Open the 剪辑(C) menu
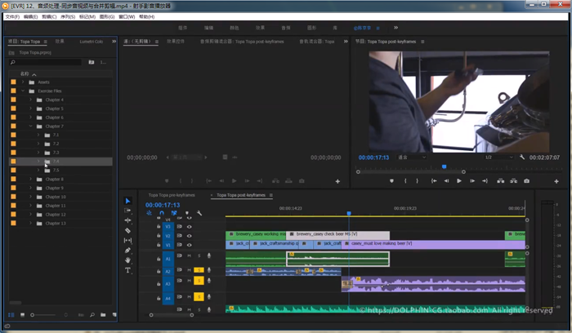Screen dimensions: 572x333 point(49,17)
